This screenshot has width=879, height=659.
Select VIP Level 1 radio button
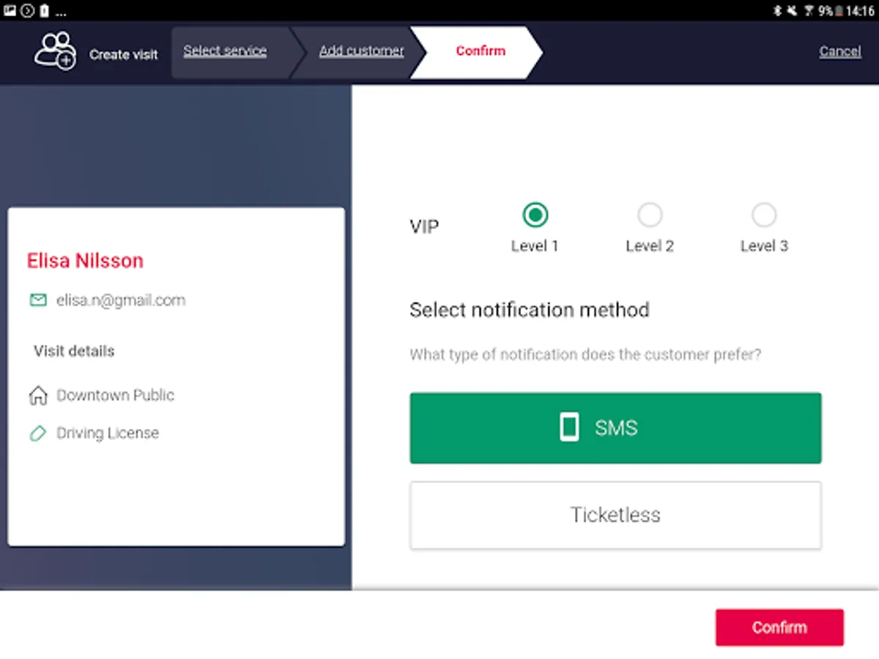tap(535, 215)
